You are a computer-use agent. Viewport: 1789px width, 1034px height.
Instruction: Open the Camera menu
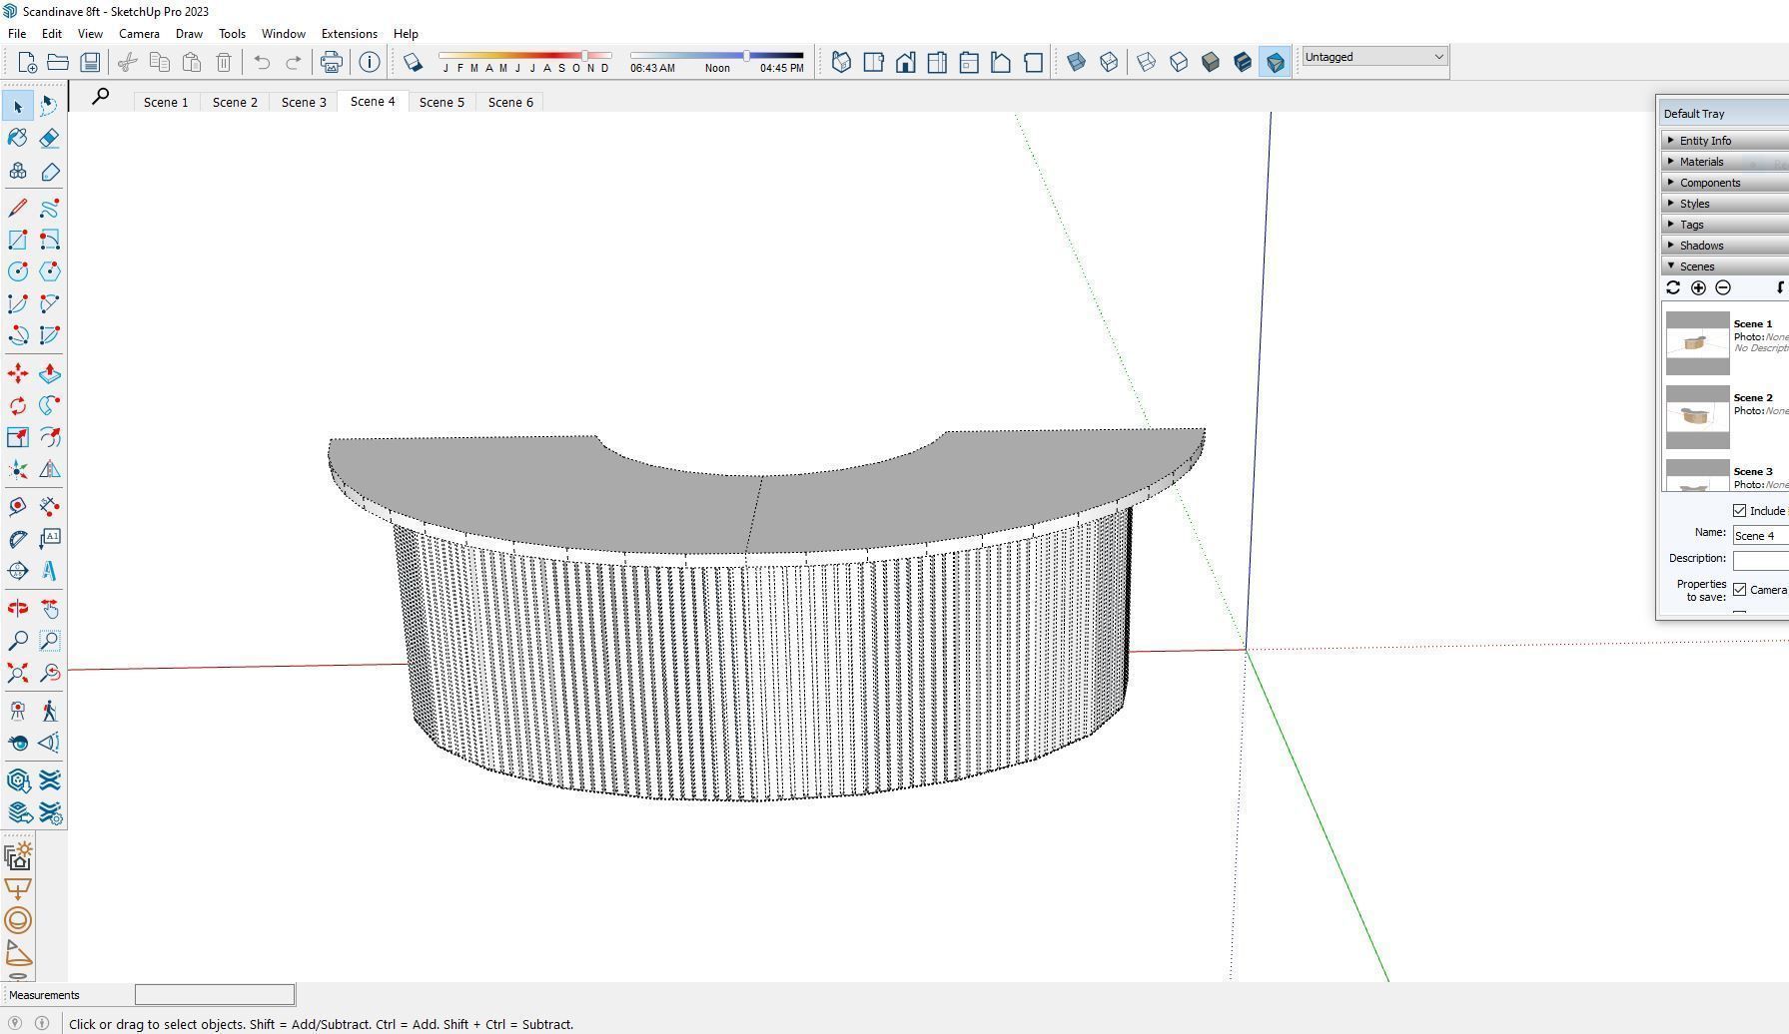point(139,34)
